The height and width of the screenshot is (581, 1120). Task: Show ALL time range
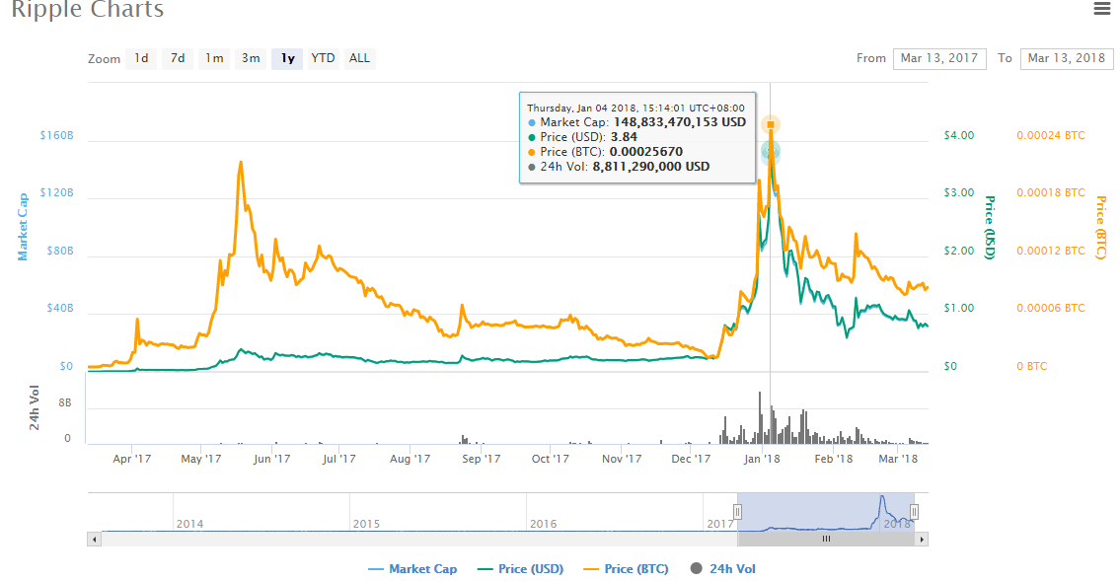(359, 58)
